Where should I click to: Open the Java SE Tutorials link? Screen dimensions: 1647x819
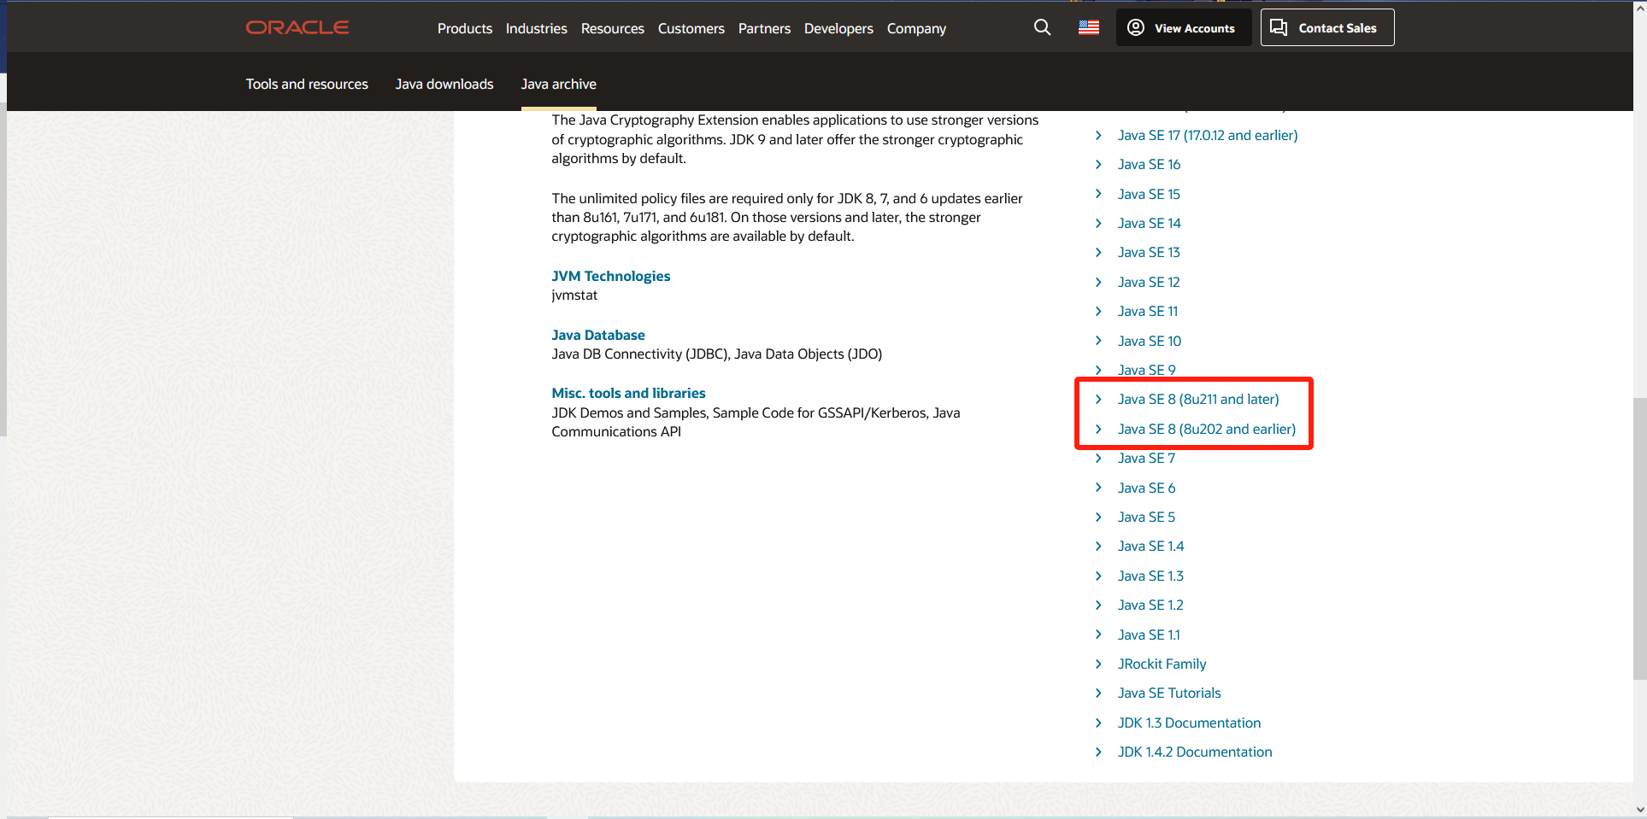[x=1169, y=693]
